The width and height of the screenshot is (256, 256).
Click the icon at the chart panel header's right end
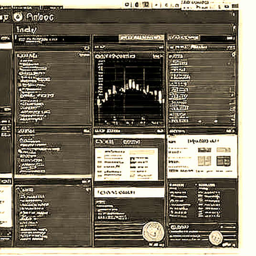click(161, 47)
